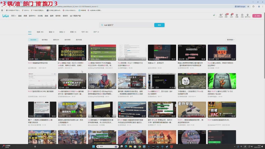Open 赛事 in the top navigation
The image size is (265, 149).
click(52, 16)
